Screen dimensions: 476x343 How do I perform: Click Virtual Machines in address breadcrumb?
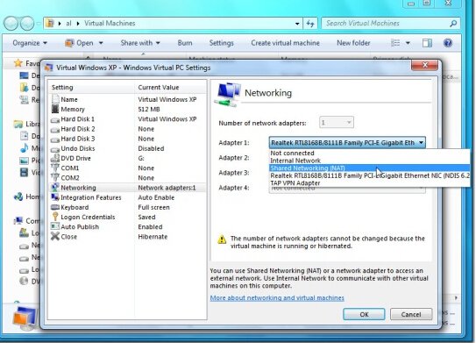click(110, 24)
